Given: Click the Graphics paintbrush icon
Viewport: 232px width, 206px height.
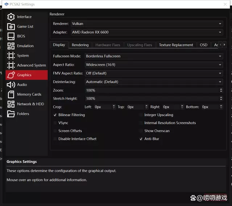Looking at the screenshot, I should tap(11, 75).
